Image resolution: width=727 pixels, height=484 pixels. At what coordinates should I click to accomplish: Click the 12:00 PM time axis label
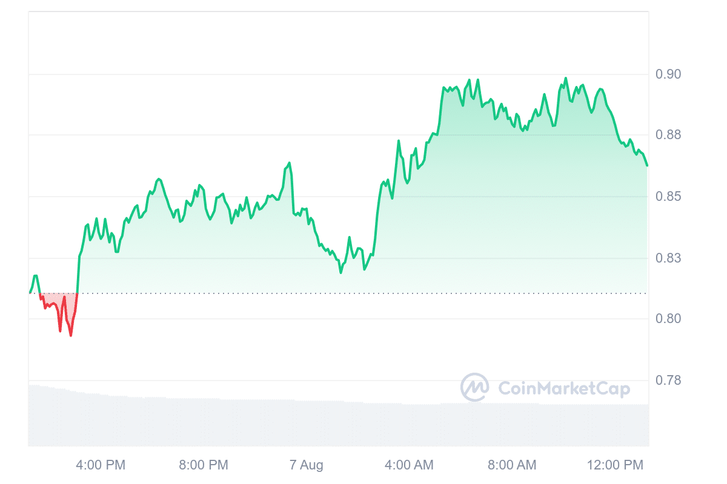(x=614, y=465)
